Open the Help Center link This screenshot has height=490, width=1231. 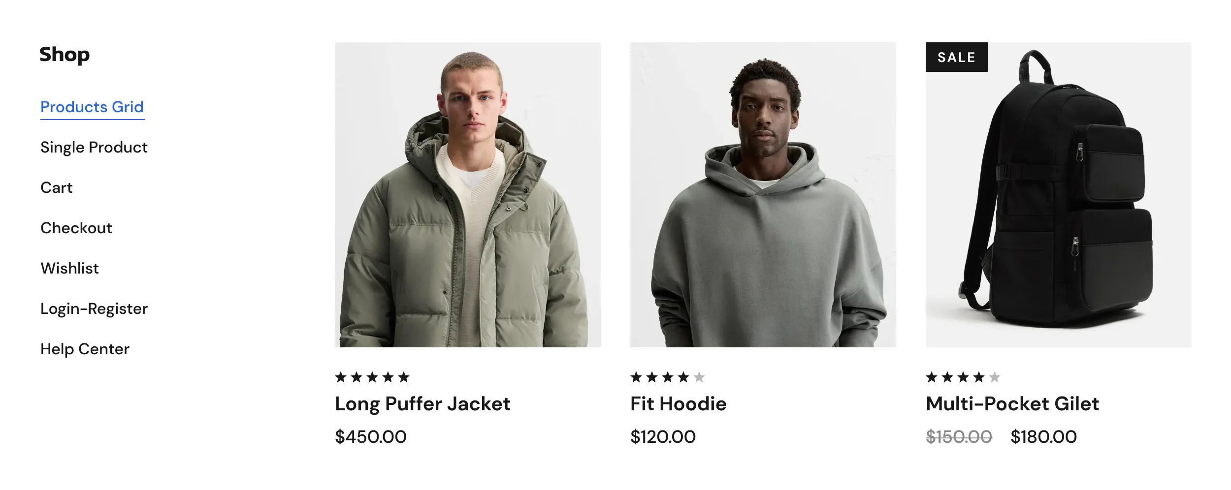click(x=85, y=349)
